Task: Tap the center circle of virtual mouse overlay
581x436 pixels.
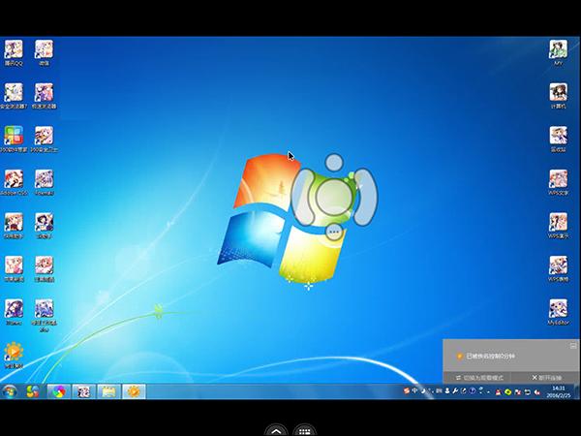Action: [334, 197]
